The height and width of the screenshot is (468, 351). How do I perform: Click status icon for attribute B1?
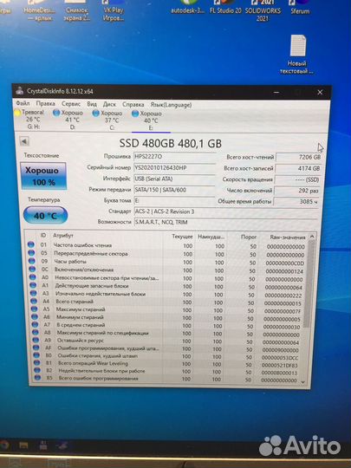(37, 363)
